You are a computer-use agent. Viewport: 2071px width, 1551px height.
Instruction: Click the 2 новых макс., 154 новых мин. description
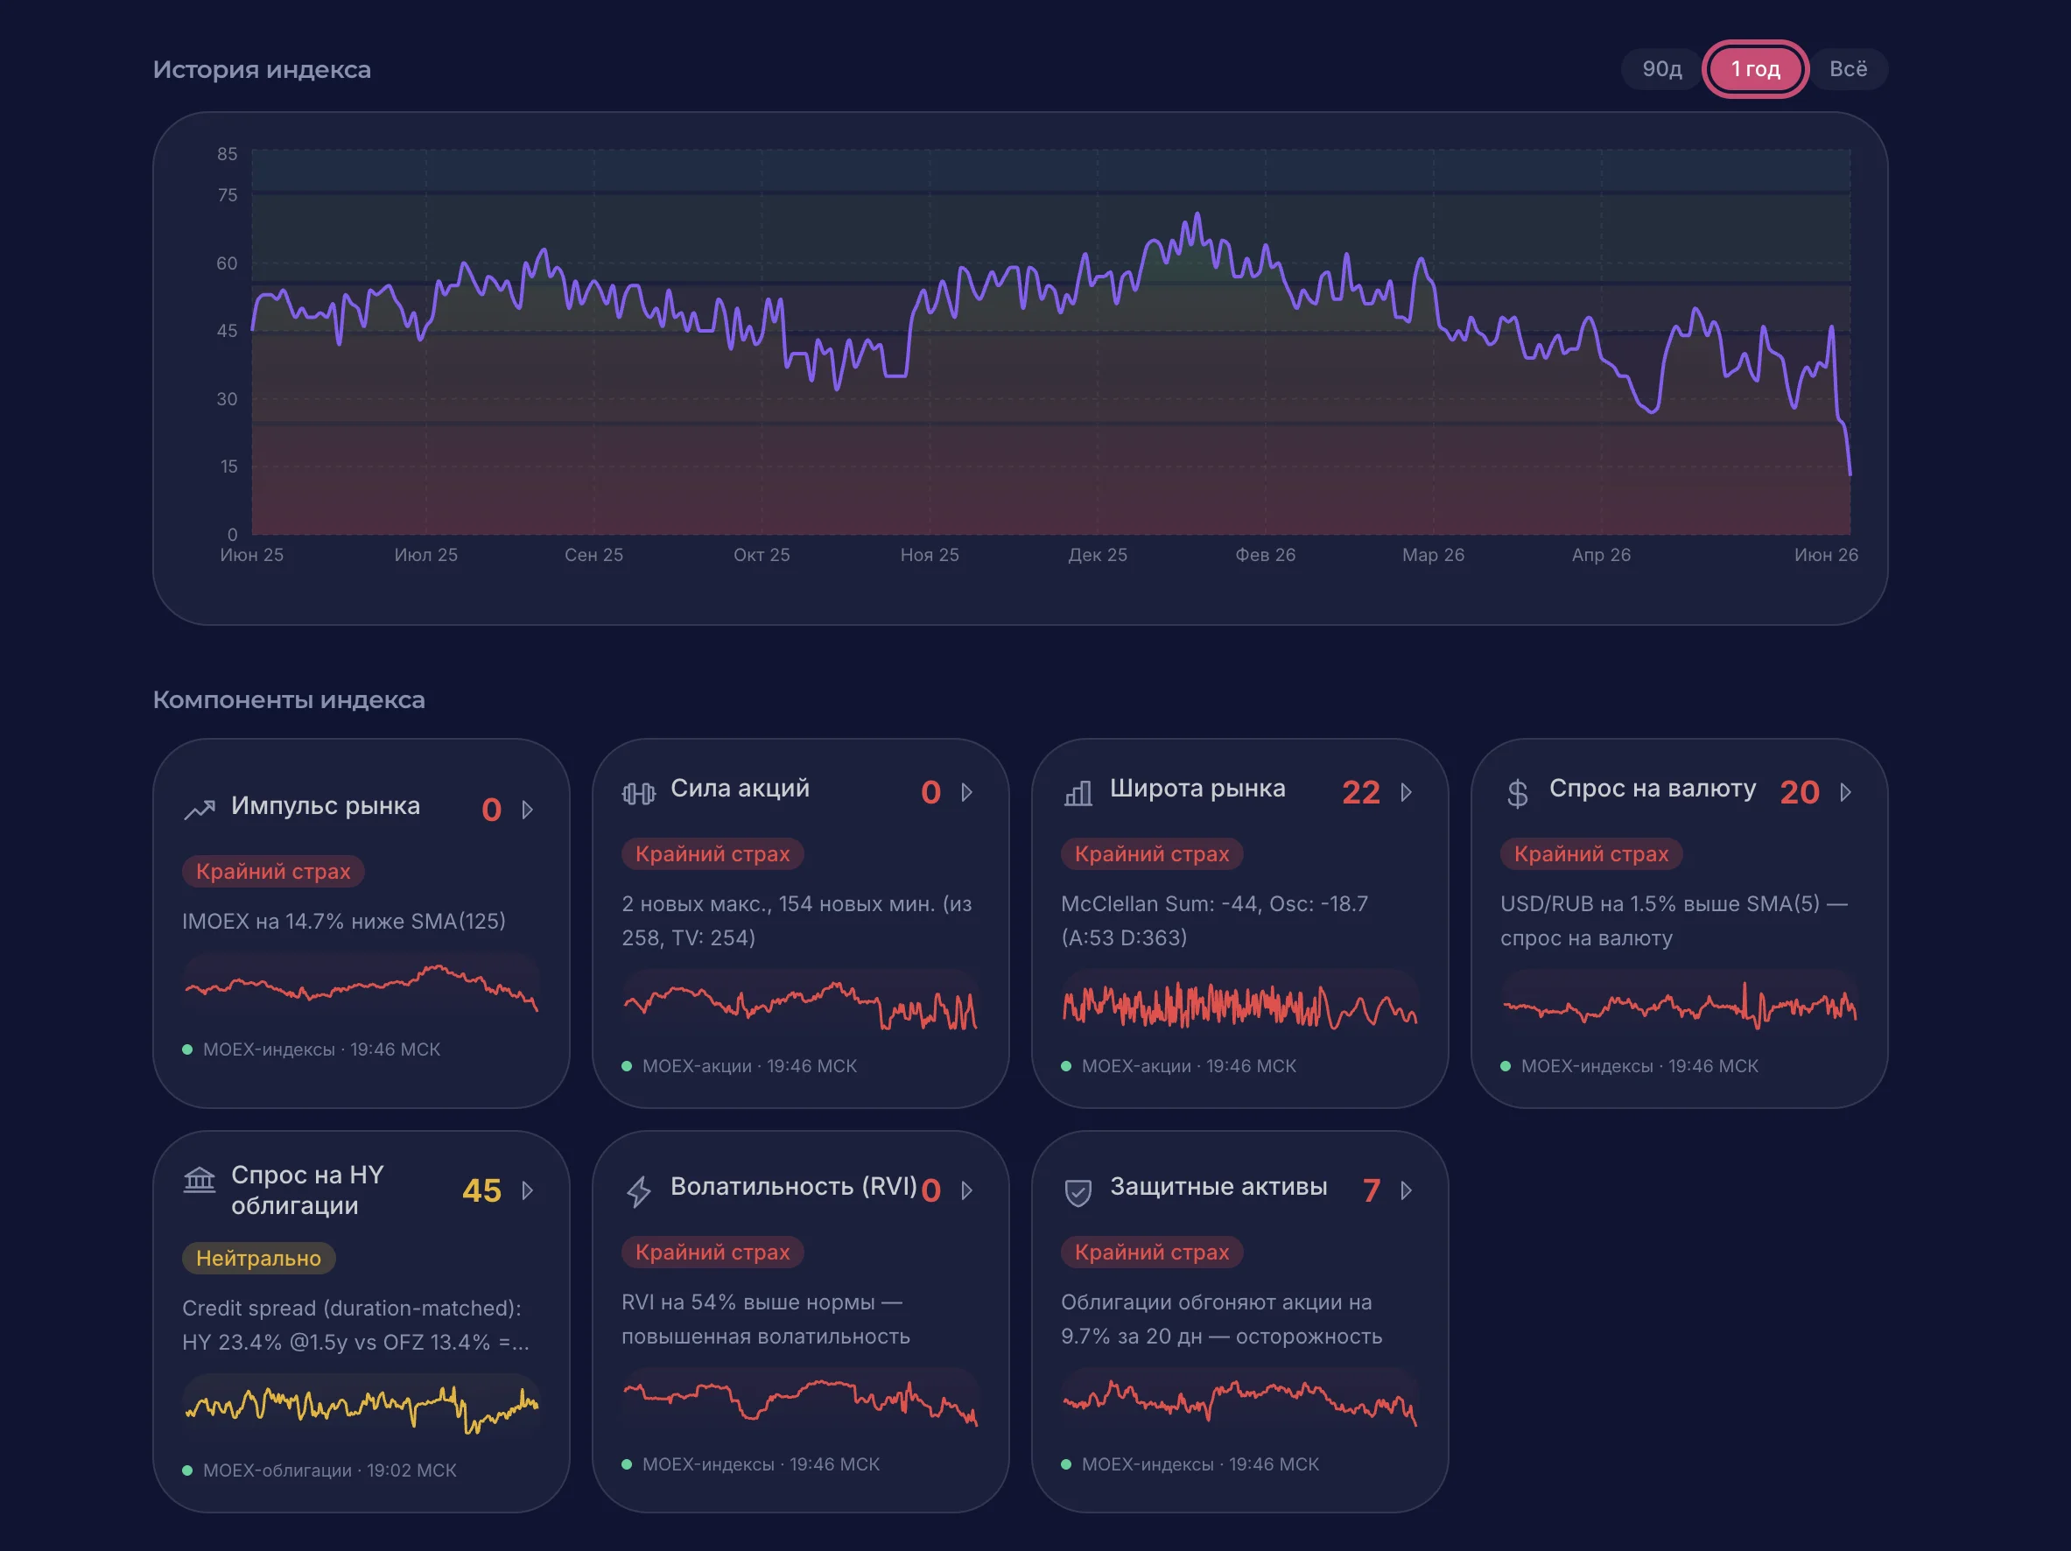click(797, 921)
